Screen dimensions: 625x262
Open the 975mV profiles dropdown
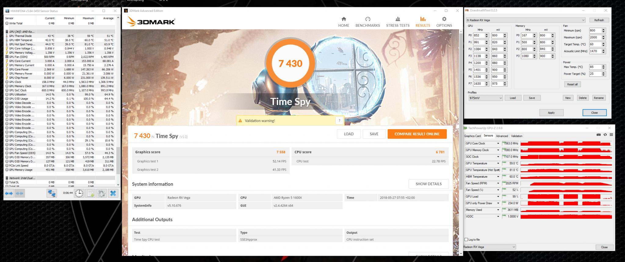pyautogui.click(x=486, y=98)
